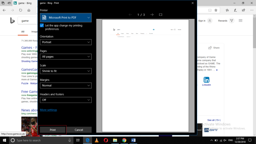
Task: Refresh the page in Edge
Action: 20,10
